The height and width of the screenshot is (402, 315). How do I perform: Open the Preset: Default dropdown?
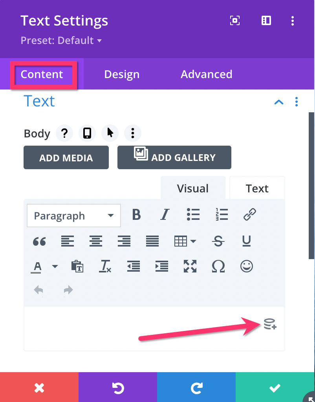(x=61, y=40)
